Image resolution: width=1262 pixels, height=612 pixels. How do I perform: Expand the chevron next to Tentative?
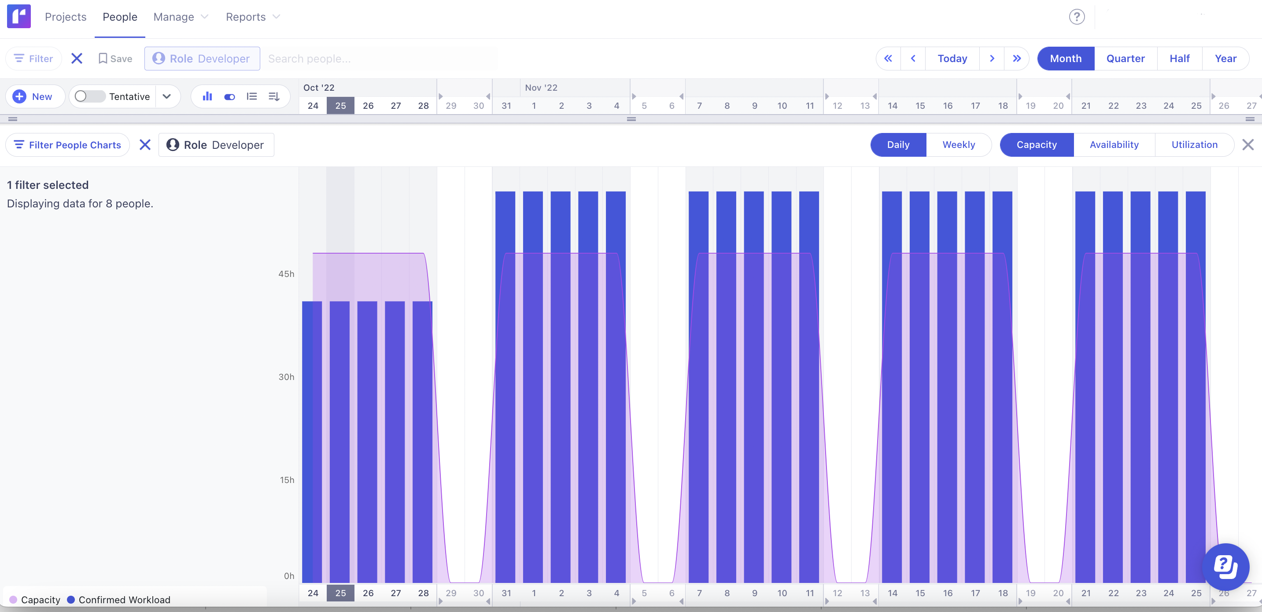pyautogui.click(x=167, y=96)
